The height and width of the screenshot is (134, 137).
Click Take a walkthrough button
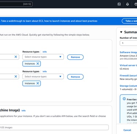coord(129,21)
